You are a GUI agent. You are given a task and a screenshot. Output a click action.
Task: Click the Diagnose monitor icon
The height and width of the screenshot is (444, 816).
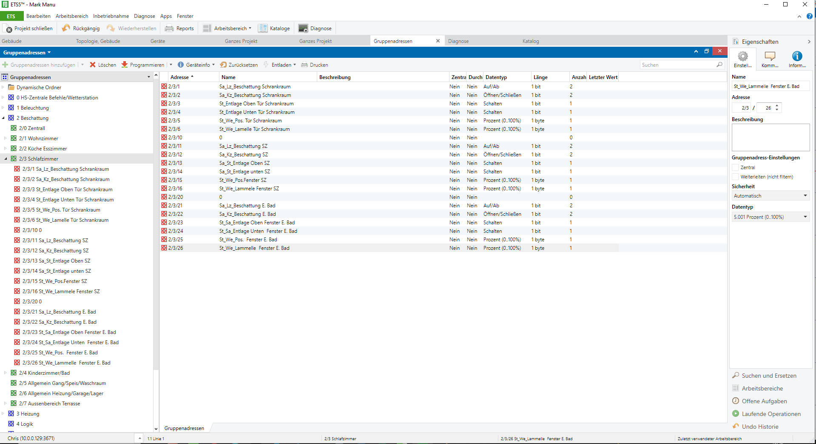pyautogui.click(x=303, y=28)
